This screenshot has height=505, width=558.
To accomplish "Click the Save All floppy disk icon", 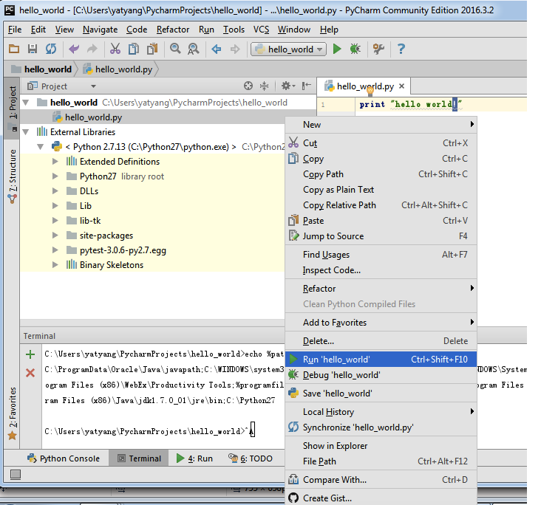I will coord(33,49).
